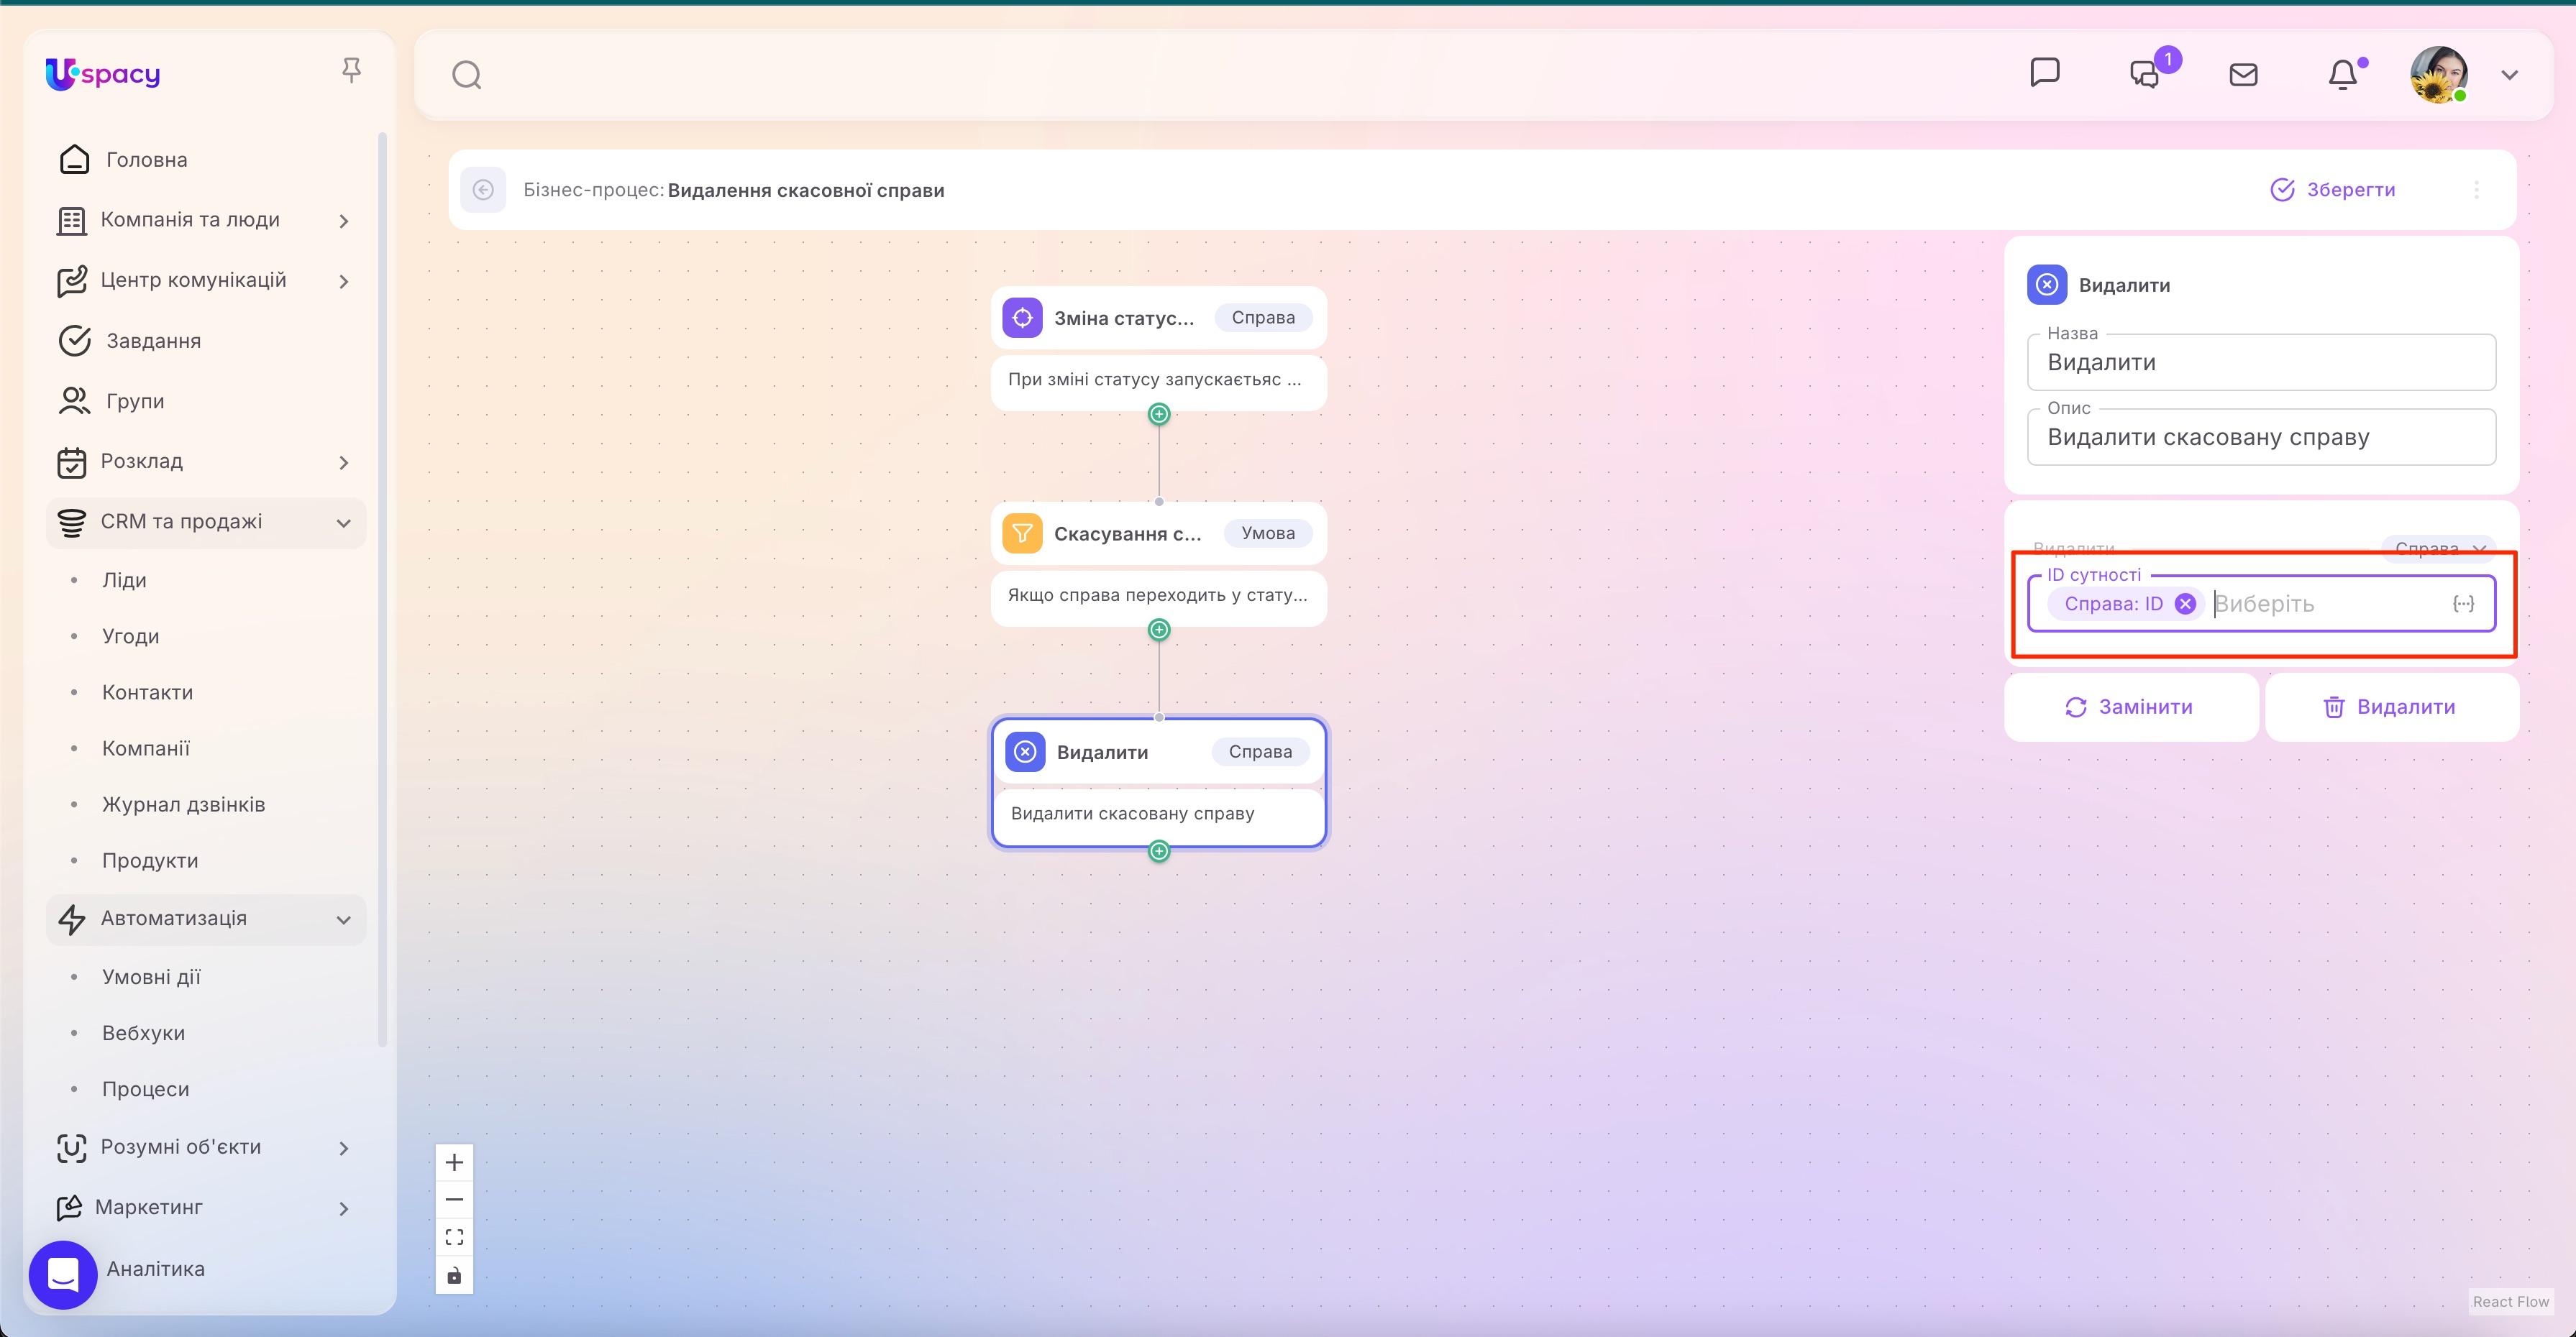Zoom out using the minus icon
2576x1337 pixels.
point(455,1198)
